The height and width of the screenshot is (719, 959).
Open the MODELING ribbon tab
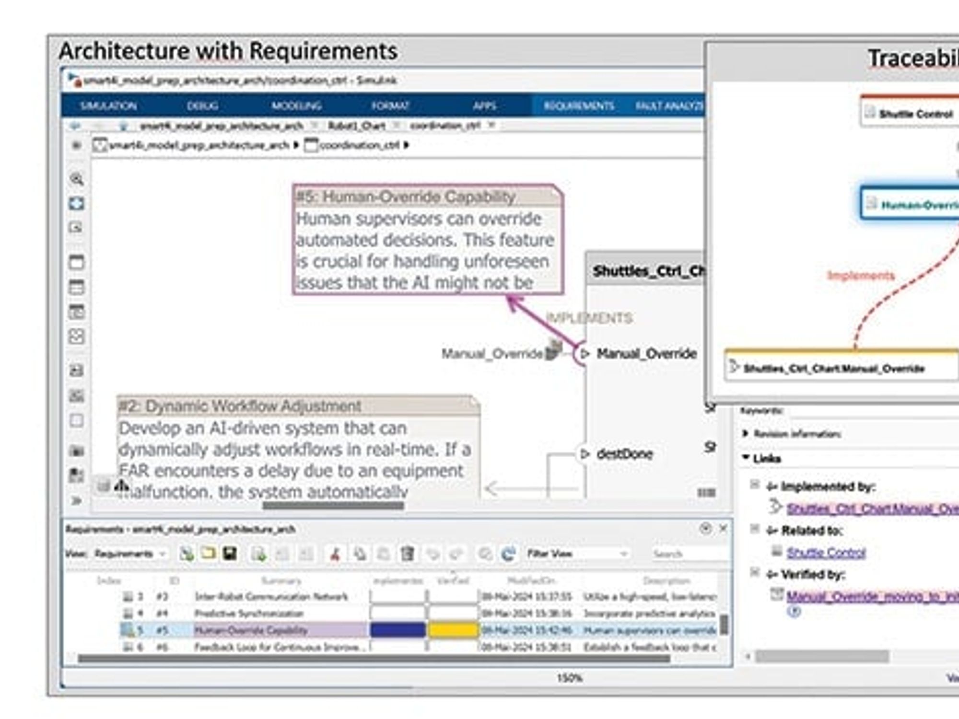click(x=296, y=105)
